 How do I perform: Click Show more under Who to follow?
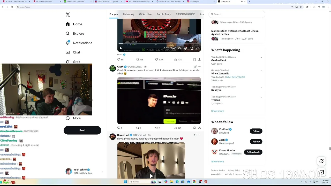[x=217, y=161]
